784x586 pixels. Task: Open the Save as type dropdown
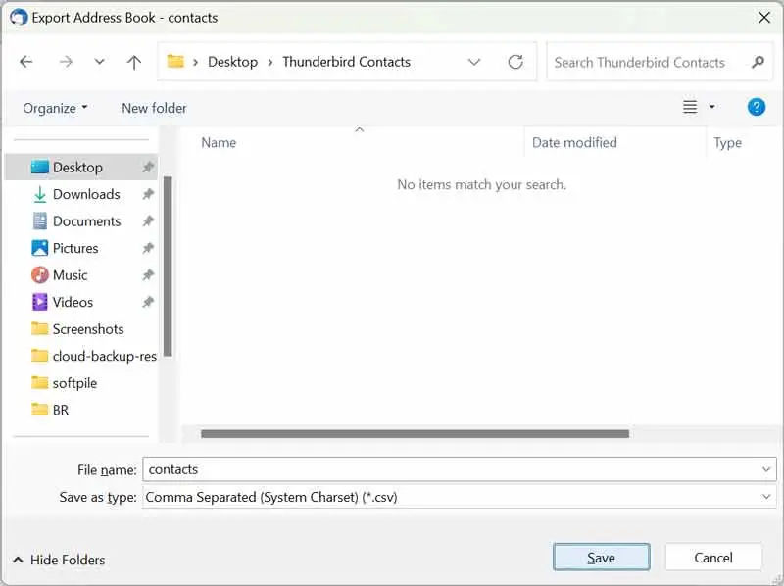766,497
